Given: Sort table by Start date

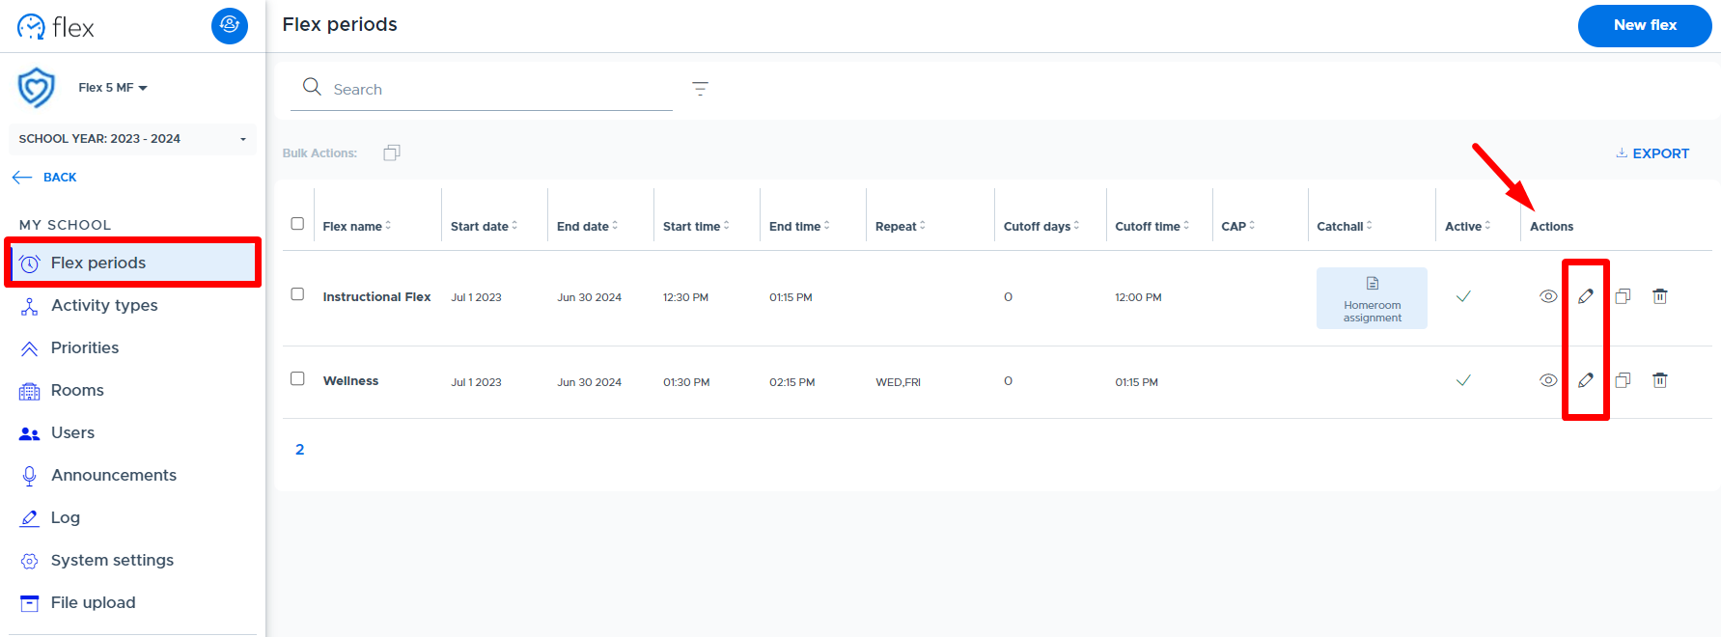Looking at the screenshot, I should tap(484, 226).
